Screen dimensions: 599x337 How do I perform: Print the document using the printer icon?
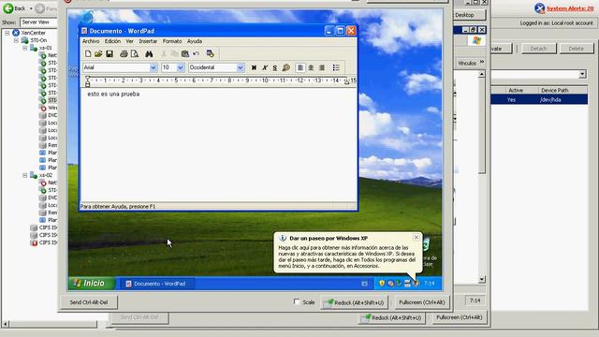pos(124,54)
